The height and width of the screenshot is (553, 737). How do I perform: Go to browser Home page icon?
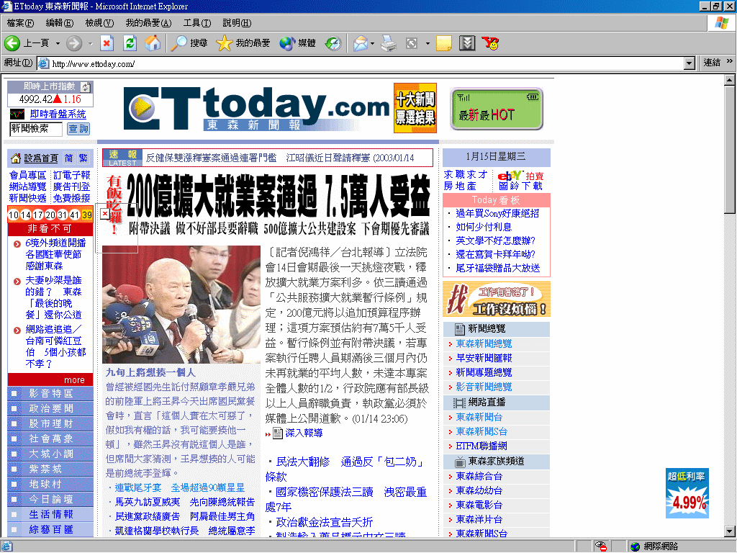pyautogui.click(x=153, y=43)
